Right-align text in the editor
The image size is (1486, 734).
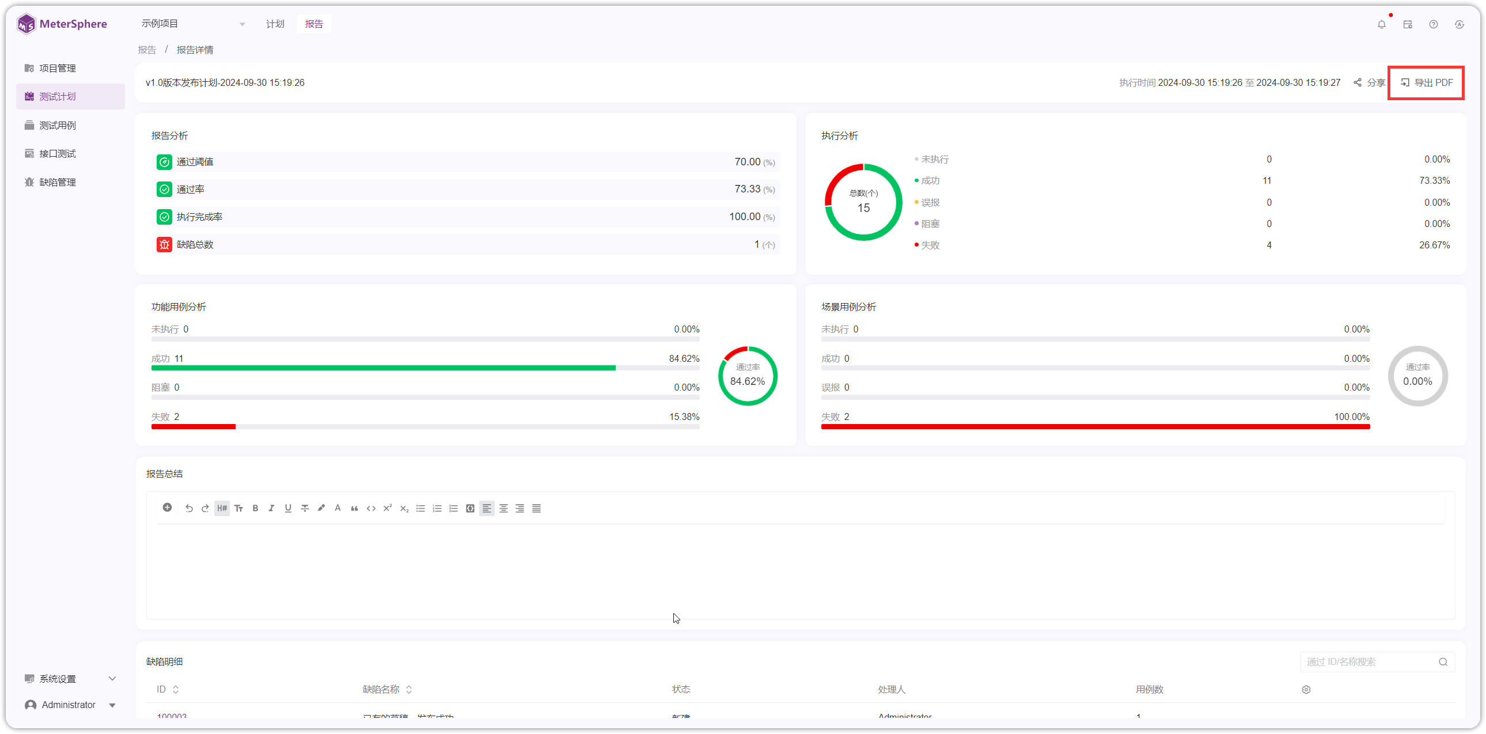pos(520,508)
